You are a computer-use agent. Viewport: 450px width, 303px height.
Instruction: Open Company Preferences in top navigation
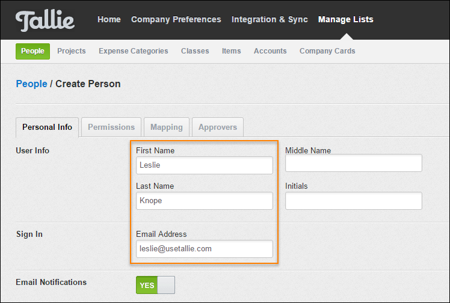176,19
